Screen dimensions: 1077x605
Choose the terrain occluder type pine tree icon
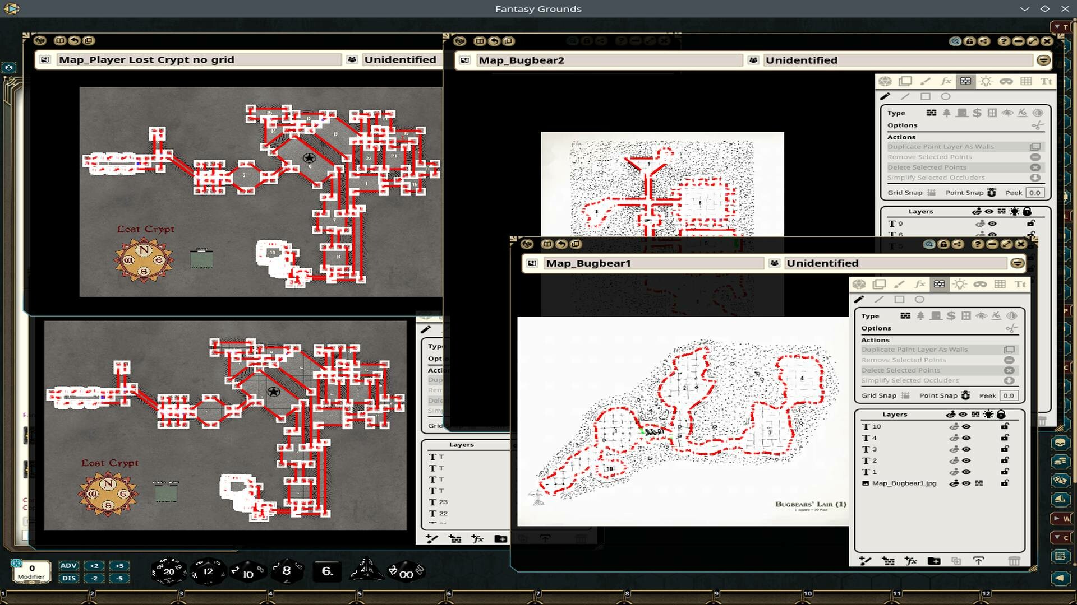point(920,316)
